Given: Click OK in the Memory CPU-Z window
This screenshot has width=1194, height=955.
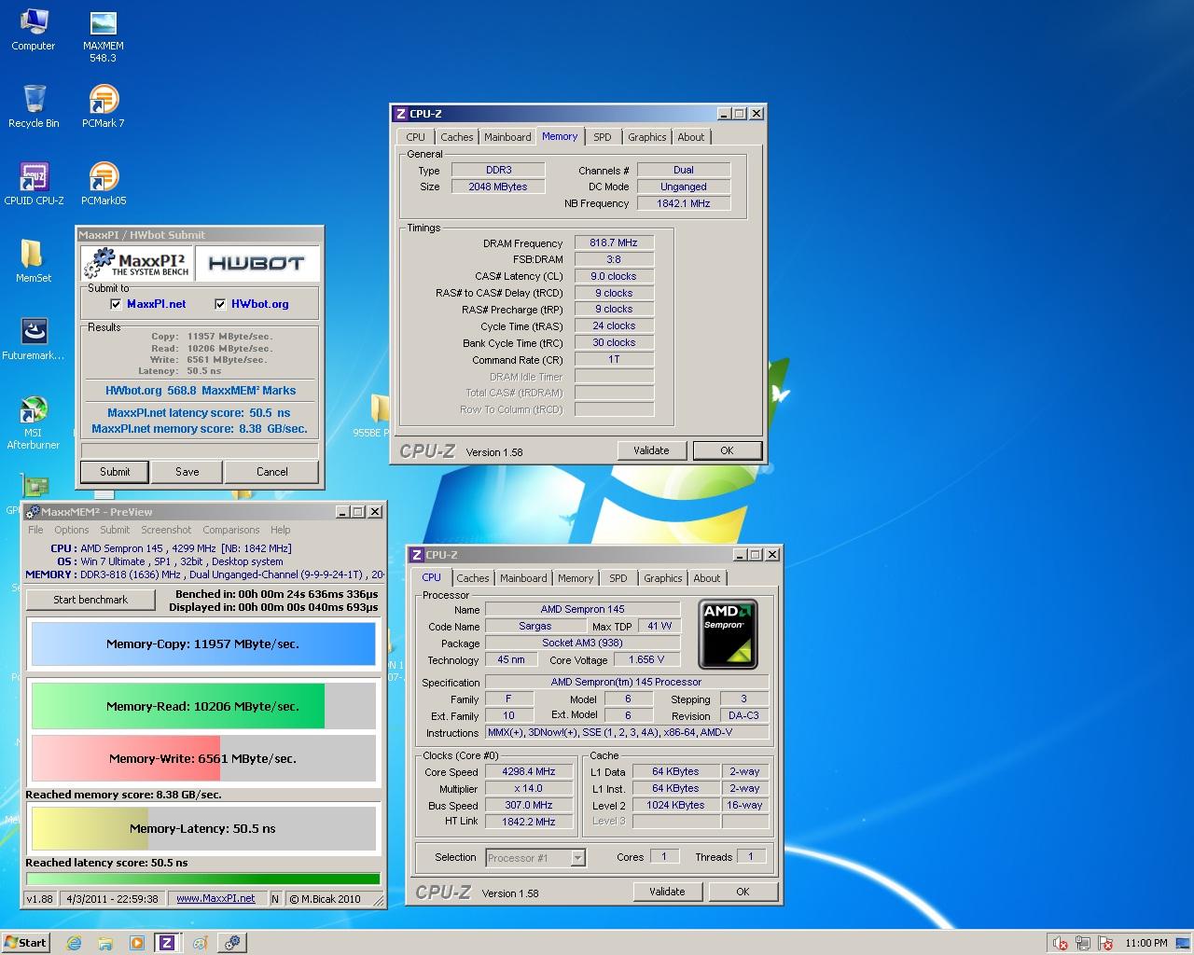Looking at the screenshot, I should (727, 450).
